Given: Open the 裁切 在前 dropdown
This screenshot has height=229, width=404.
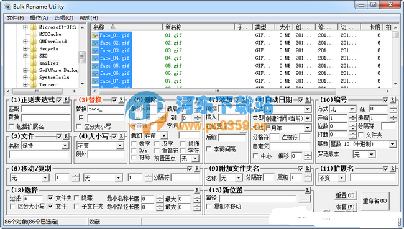Looking at the screenshot, I should pos(164,135).
